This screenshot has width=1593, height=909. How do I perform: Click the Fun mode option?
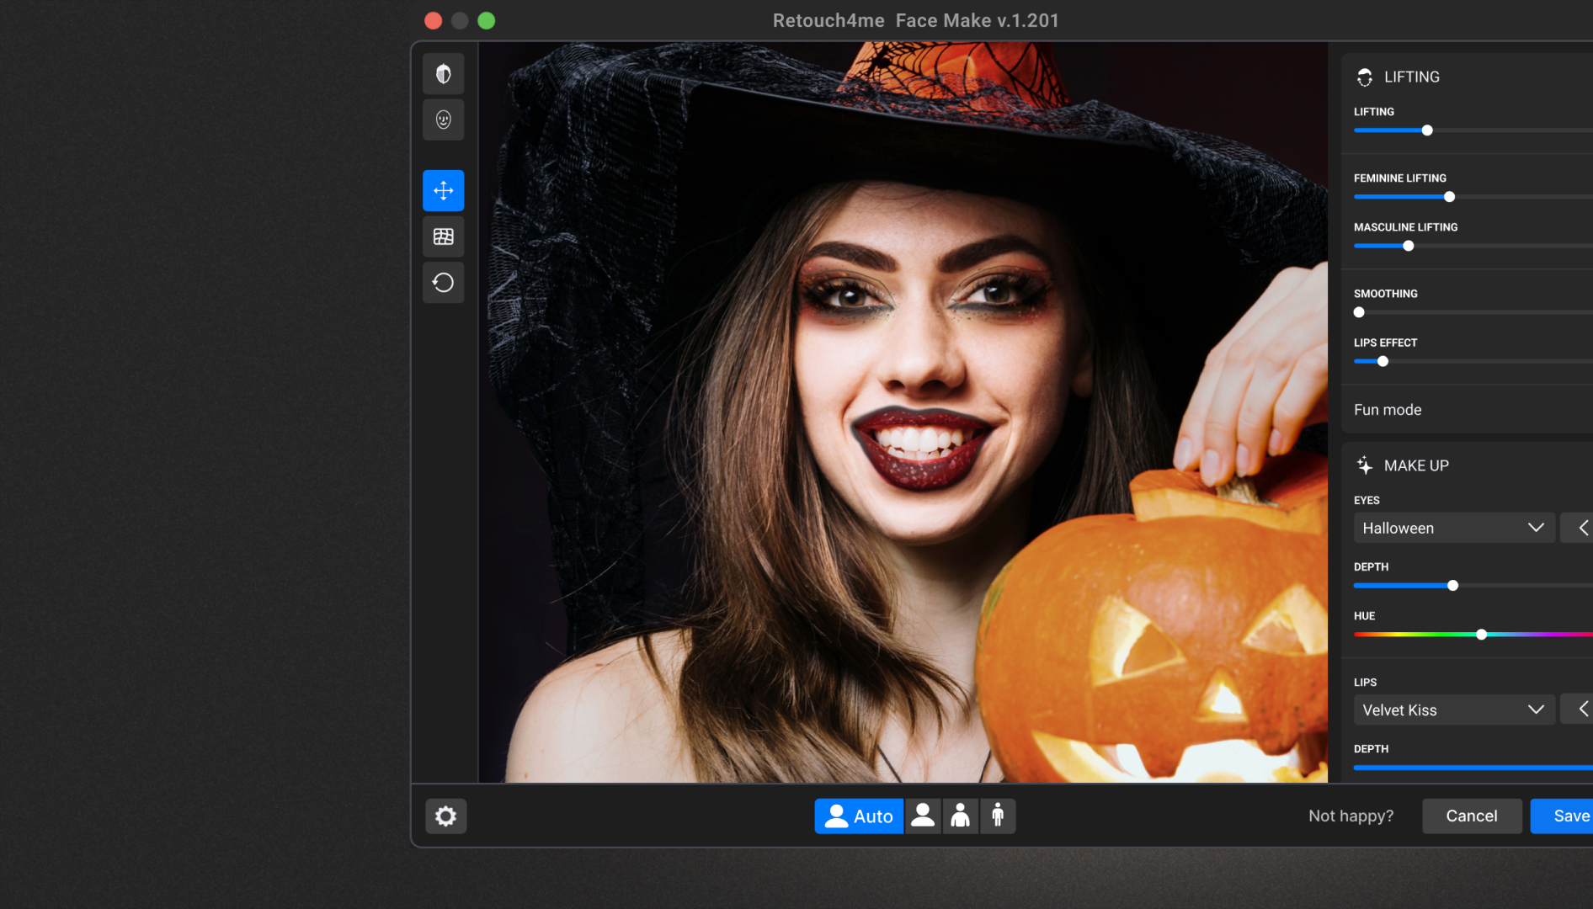tap(1388, 410)
